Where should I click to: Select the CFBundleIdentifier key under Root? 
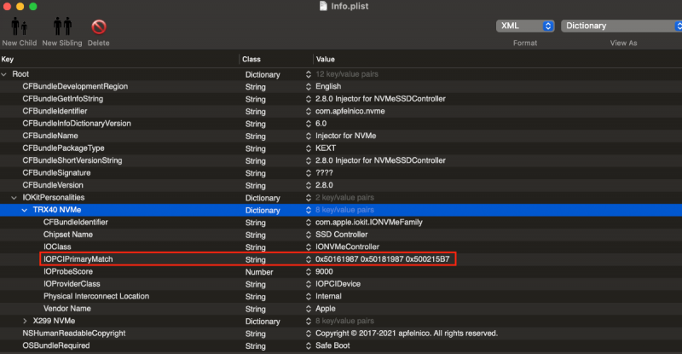[55, 111]
